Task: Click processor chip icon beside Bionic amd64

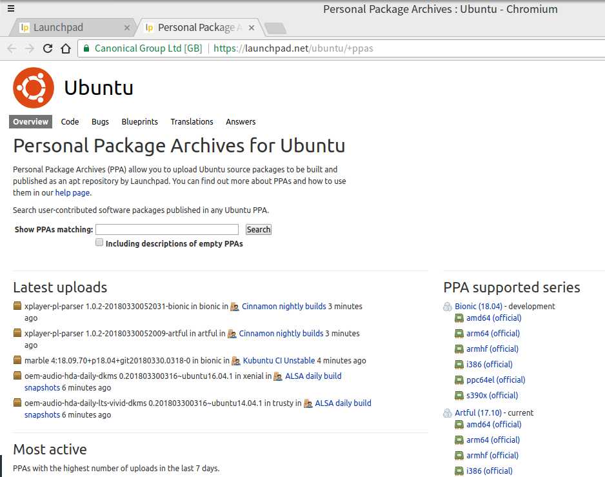Action: coord(459,318)
